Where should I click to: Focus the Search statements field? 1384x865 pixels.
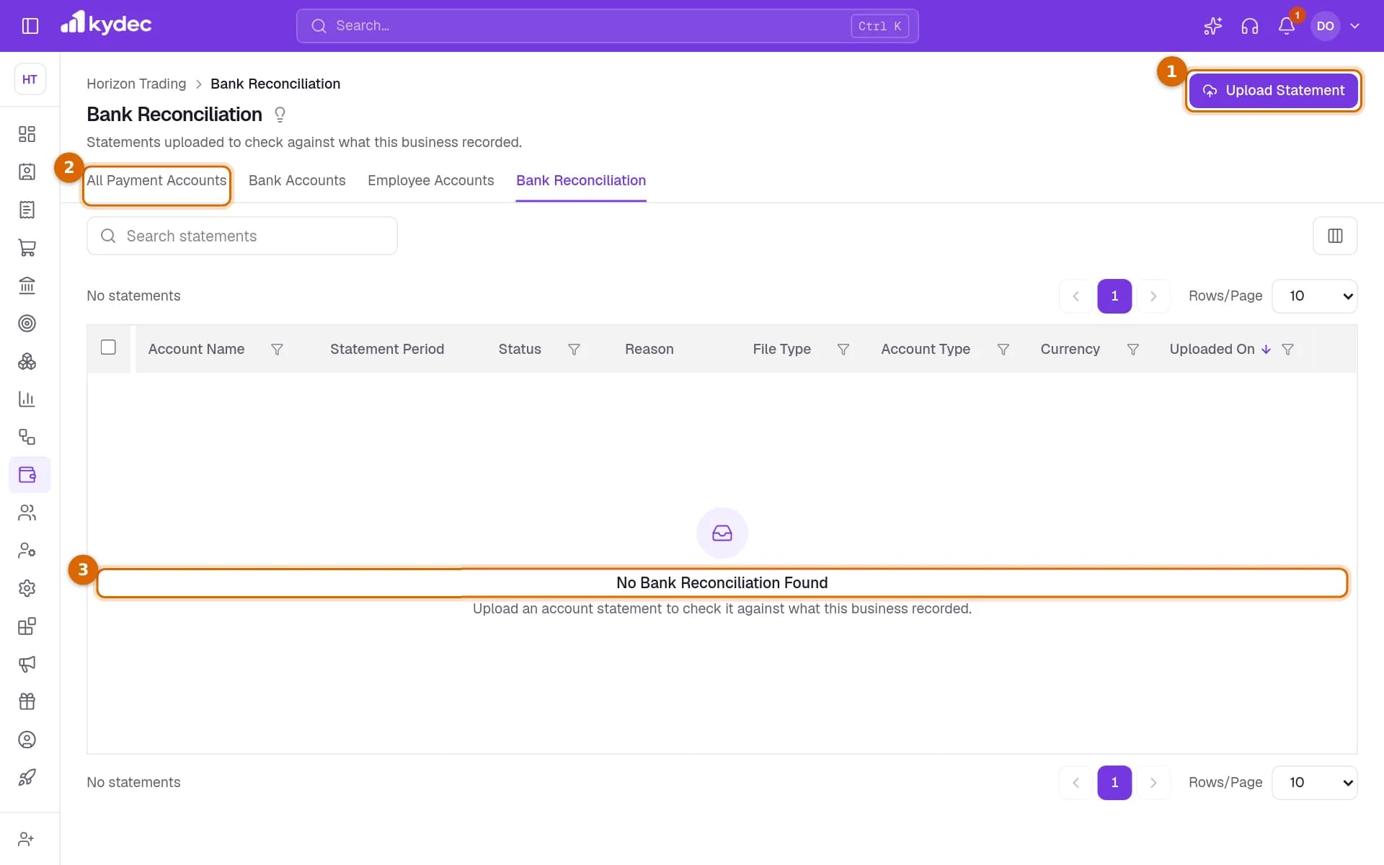pos(242,236)
